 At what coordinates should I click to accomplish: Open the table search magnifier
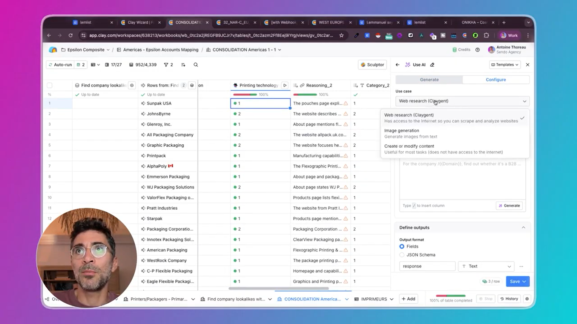[x=196, y=65]
